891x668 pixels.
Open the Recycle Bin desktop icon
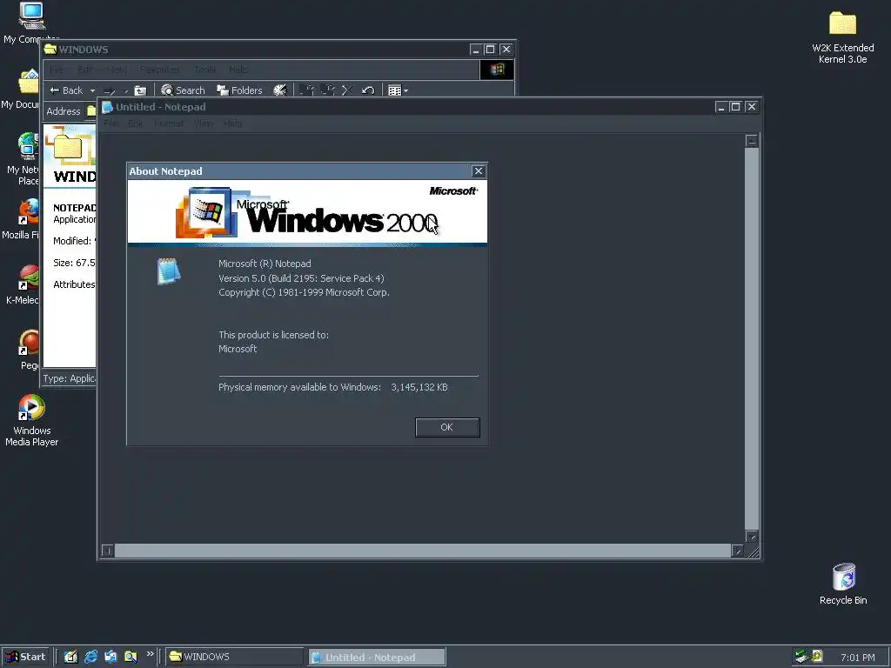coord(843,584)
